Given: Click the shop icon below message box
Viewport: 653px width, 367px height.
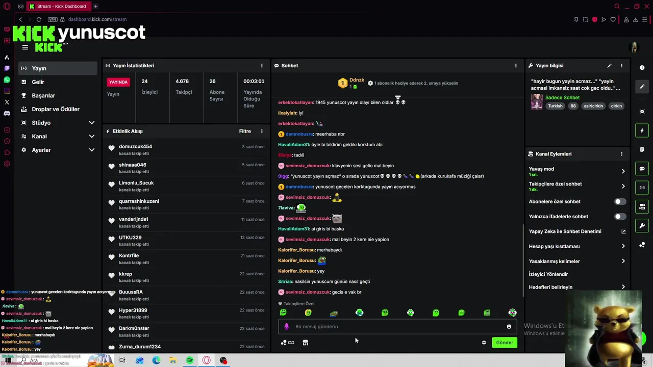Looking at the screenshot, I should (x=305, y=343).
